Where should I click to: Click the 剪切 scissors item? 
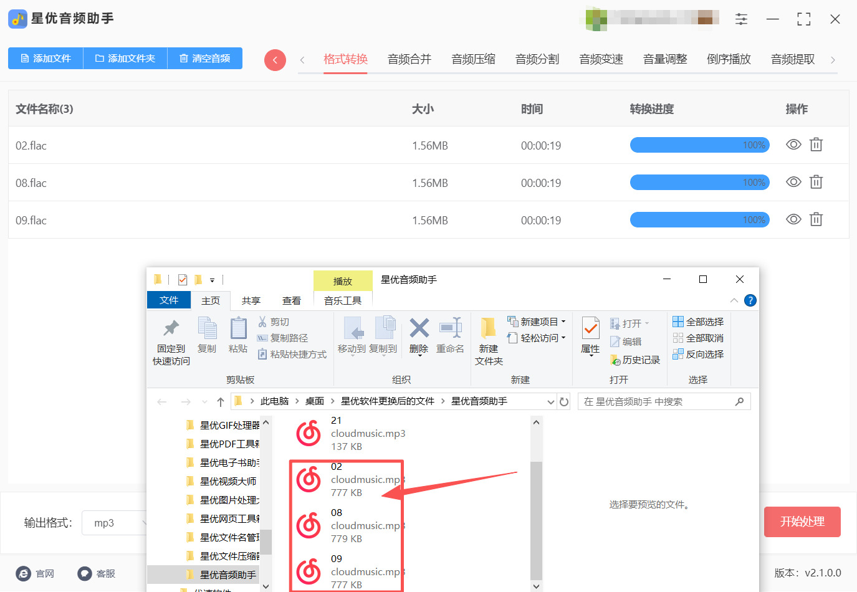(x=274, y=322)
